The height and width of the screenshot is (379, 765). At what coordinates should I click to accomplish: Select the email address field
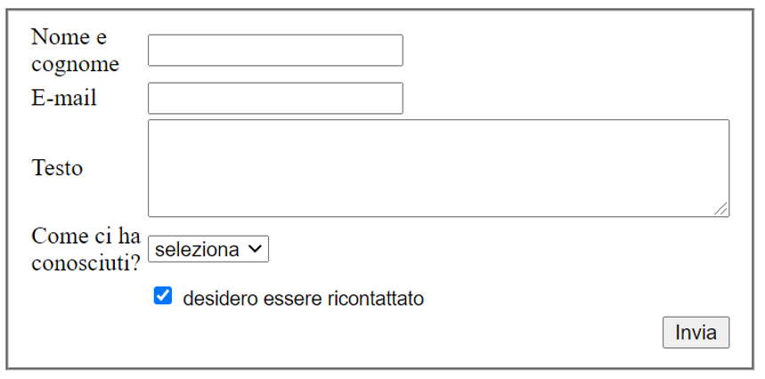(x=275, y=98)
